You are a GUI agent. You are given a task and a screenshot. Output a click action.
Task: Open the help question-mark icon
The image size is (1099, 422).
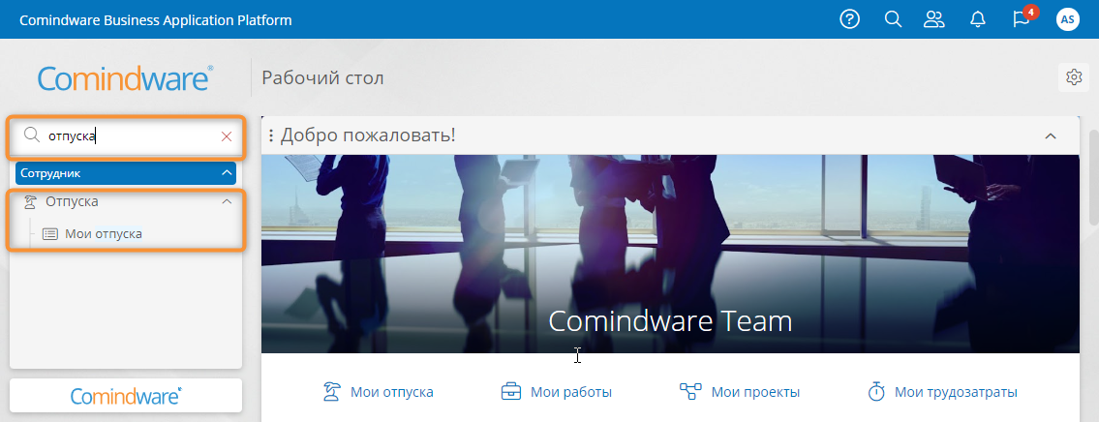coord(849,19)
